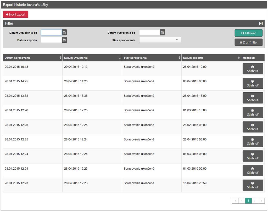Viewport: 268px width, 212px height.
Task: Download export created 29.04.2015 10:13
Action: (x=253, y=69)
